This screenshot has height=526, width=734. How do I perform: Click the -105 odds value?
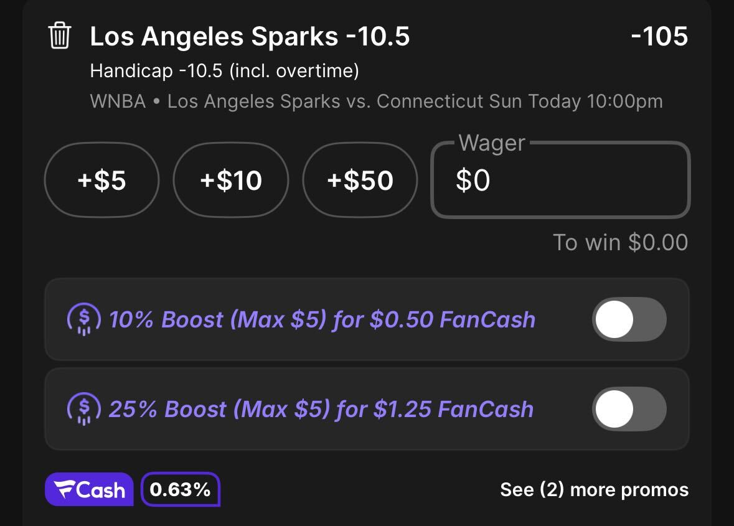[x=659, y=36]
